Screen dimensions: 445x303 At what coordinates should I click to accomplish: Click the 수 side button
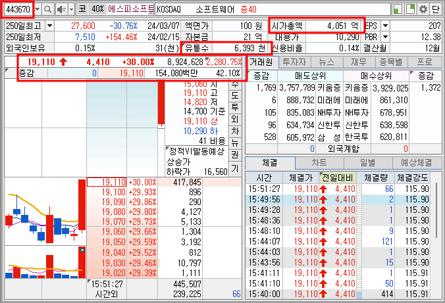point(235,85)
